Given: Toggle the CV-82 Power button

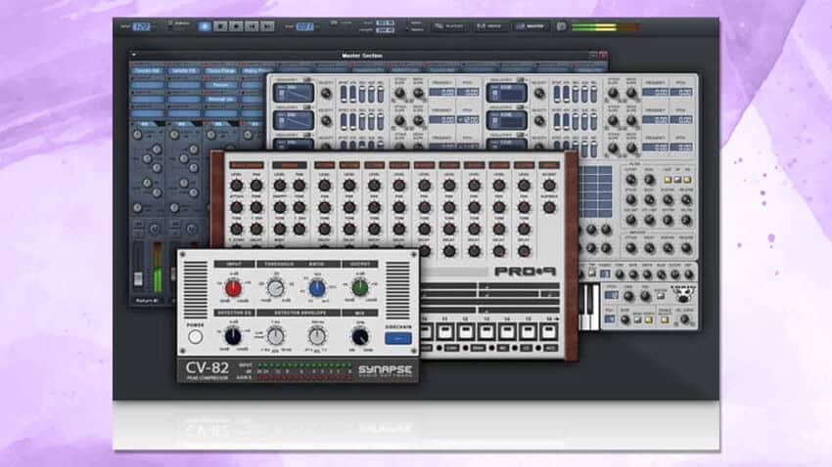Looking at the screenshot, I should pos(195,337).
